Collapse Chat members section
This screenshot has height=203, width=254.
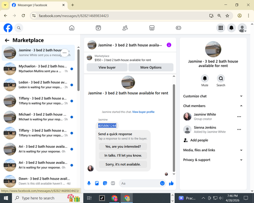click(213, 106)
